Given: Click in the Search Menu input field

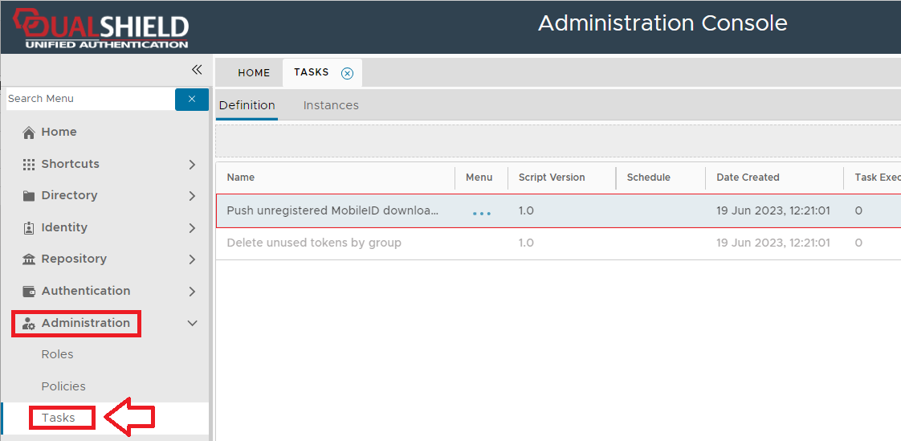Looking at the screenshot, I should coord(88,99).
